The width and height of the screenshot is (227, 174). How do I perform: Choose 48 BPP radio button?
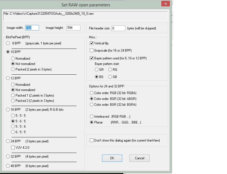8,166
